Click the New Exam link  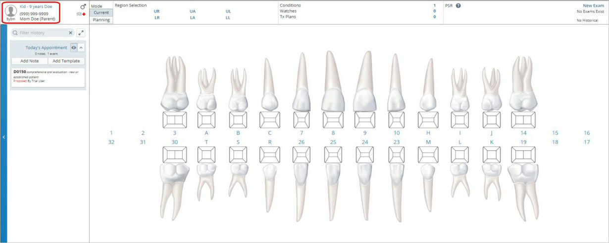pyautogui.click(x=593, y=5)
